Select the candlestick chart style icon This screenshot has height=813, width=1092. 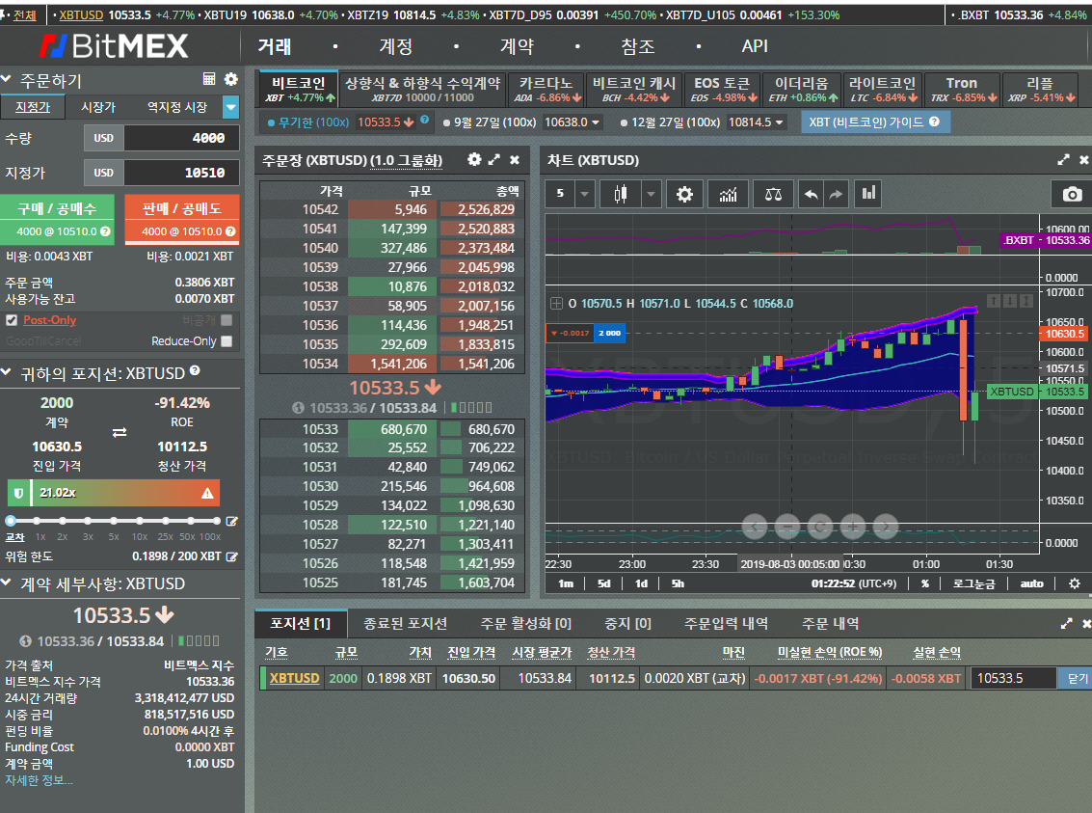coord(621,194)
